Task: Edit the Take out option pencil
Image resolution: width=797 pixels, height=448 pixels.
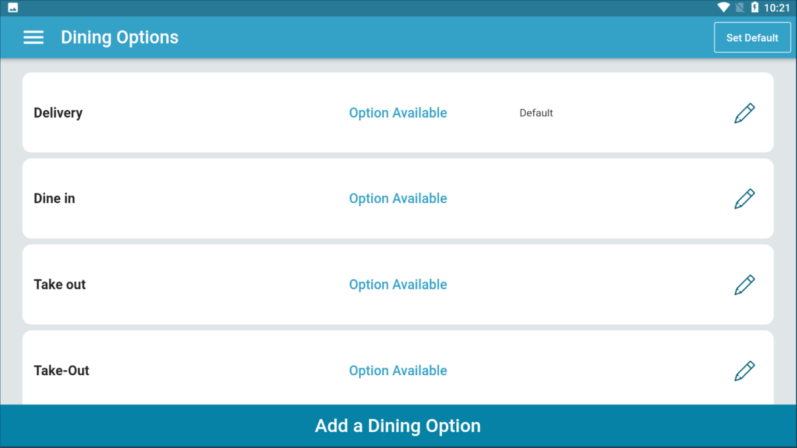Action: coord(744,285)
